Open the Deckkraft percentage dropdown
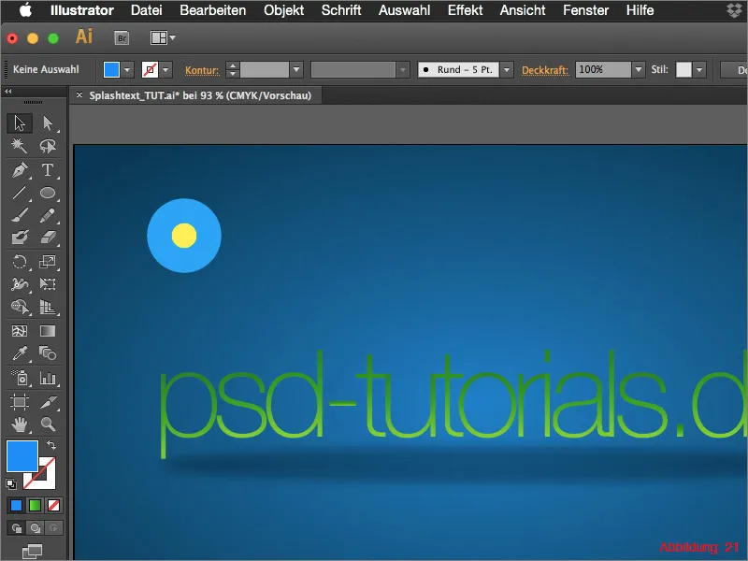The width and height of the screenshot is (748, 561). [639, 69]
